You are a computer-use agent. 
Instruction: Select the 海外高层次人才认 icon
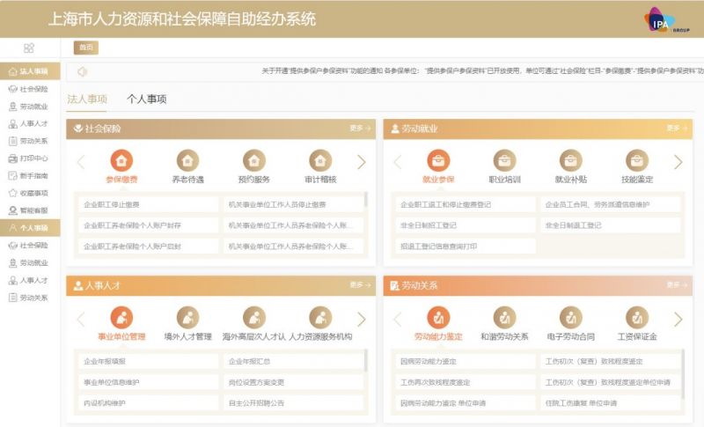[254, 318]
